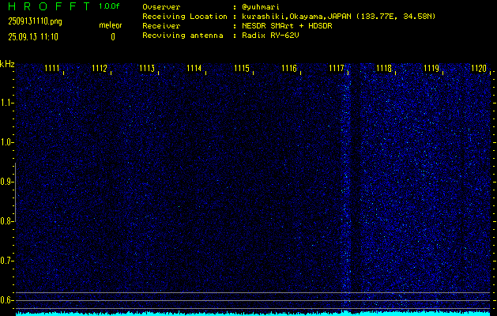Click the timestamp 25.09.13 11:10
Image resolution: width=497 pixels, height=316 pixels.
click(33, 37)
